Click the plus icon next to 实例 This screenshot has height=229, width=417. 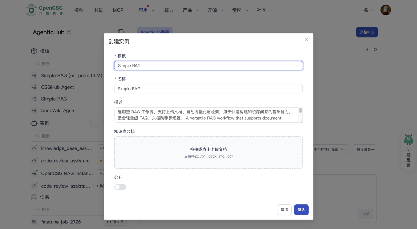[95, 123]
